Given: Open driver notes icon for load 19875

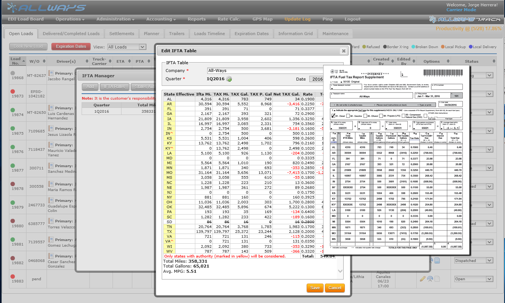Looking at the screenshot, I should [x=51, y=129].
